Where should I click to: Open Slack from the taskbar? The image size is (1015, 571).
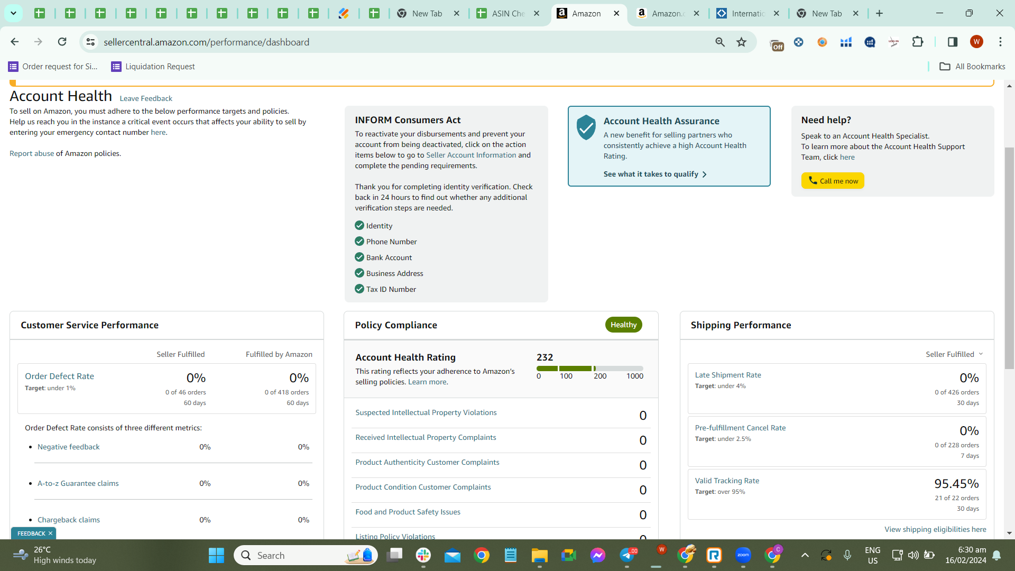click(423, 556)
